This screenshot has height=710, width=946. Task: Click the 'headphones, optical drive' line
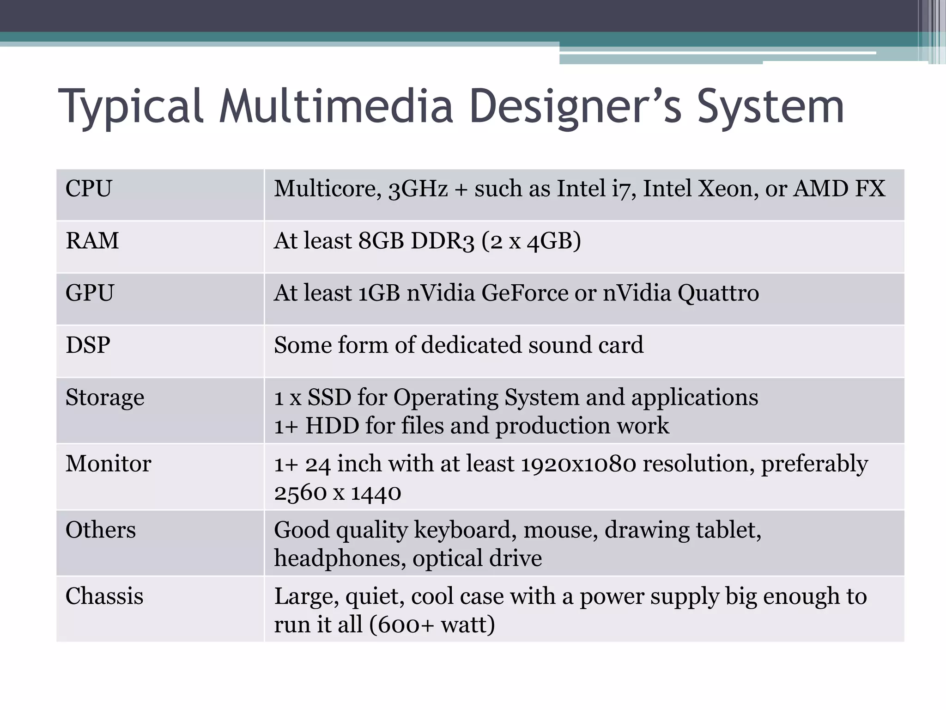click(408, 558)
